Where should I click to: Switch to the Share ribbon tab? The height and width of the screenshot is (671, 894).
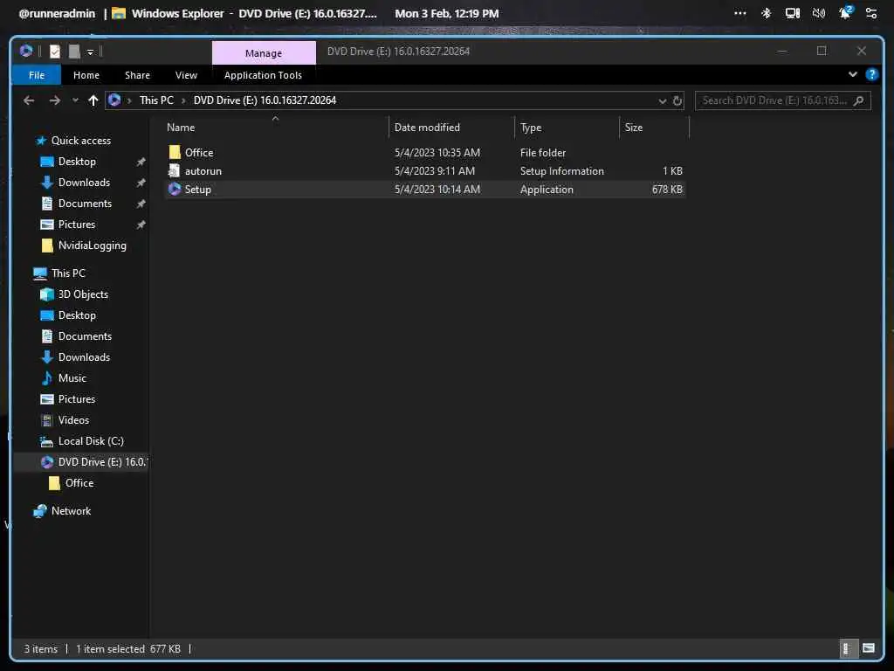click(137, 75)
